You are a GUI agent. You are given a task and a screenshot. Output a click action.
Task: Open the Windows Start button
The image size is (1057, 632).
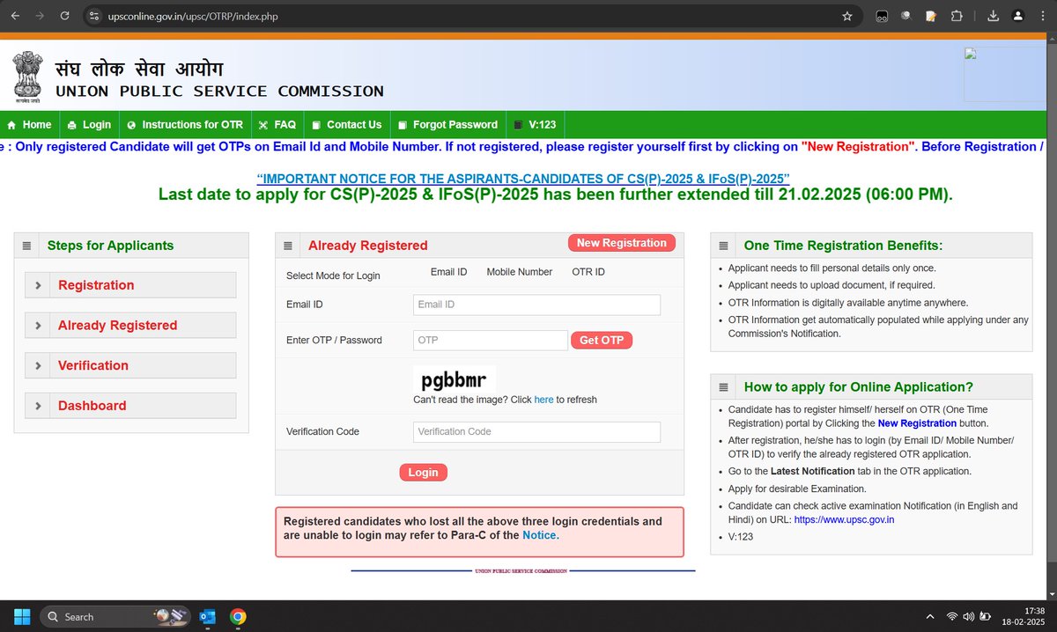click(x=21, y=616)
